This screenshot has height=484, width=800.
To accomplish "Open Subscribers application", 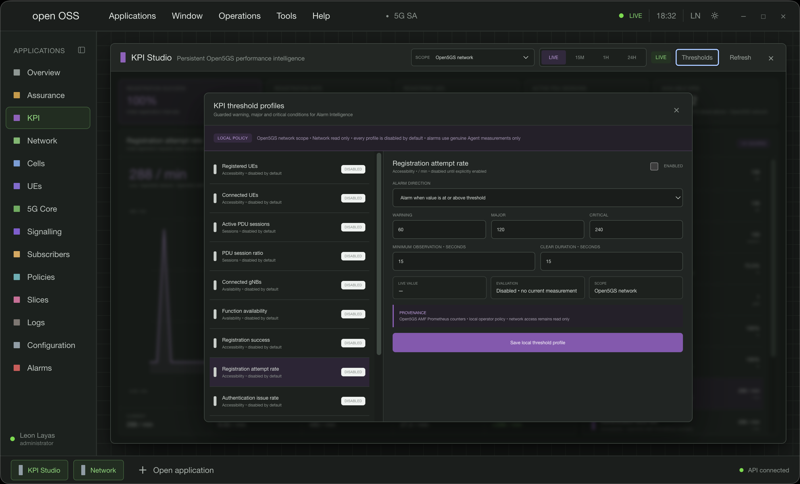I will pyautogui.click(x=48, y=254).
